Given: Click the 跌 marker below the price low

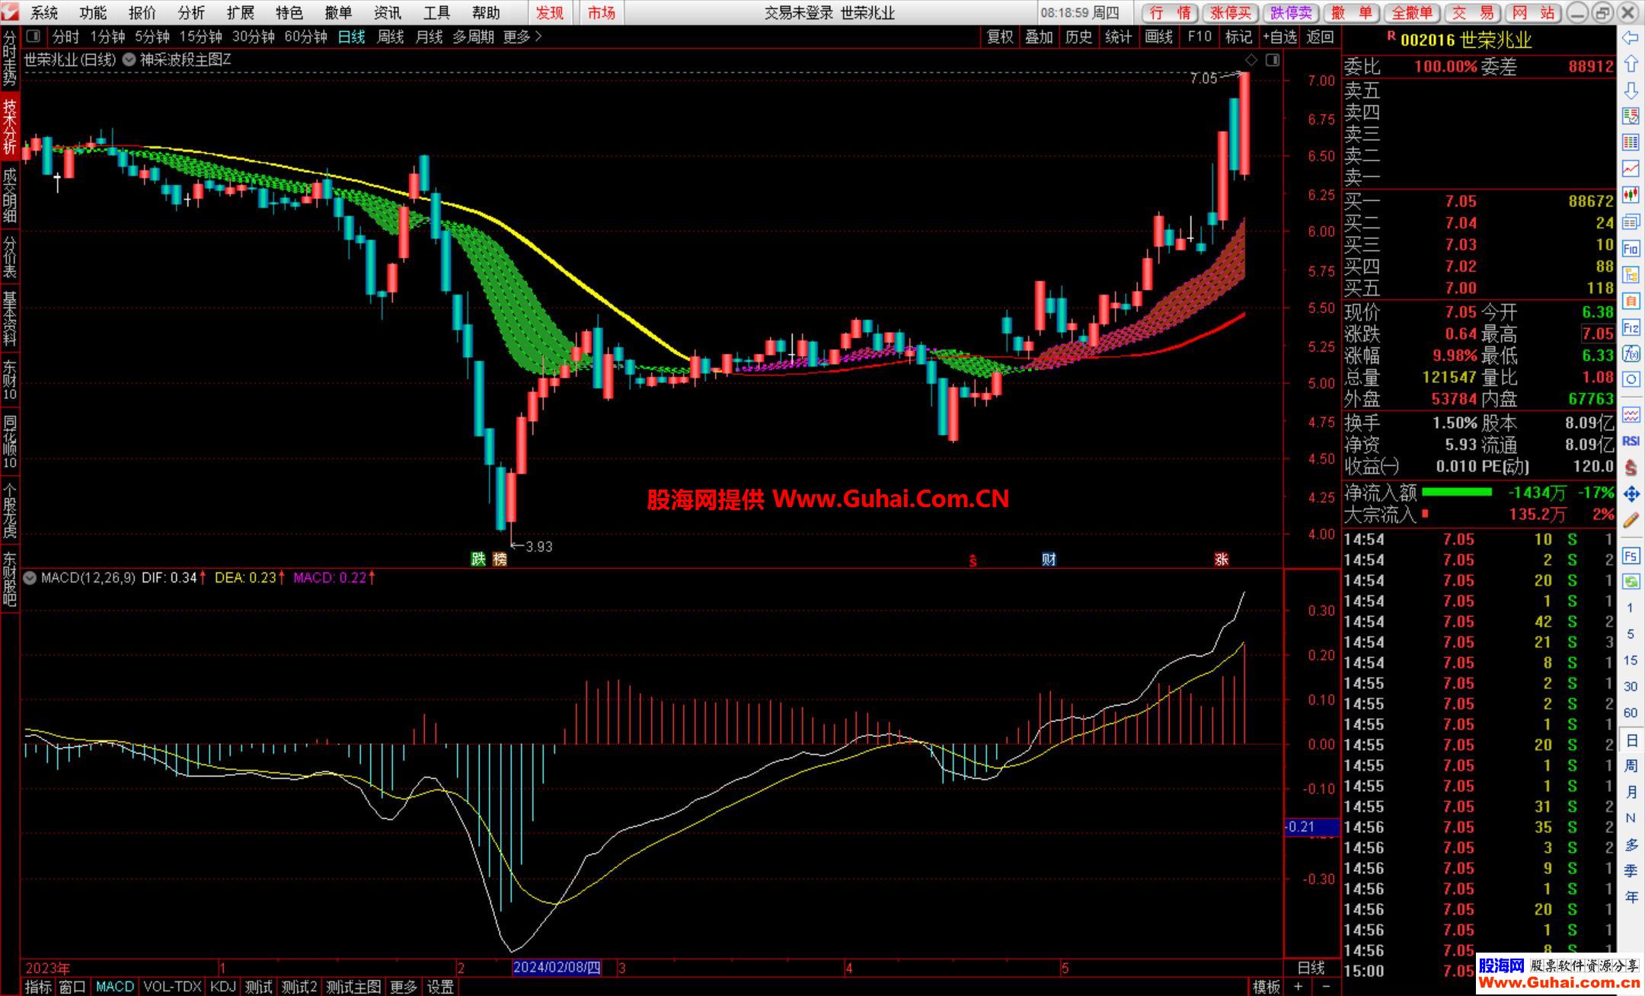Looking at the screenshot, I should (x=478, y=560).
